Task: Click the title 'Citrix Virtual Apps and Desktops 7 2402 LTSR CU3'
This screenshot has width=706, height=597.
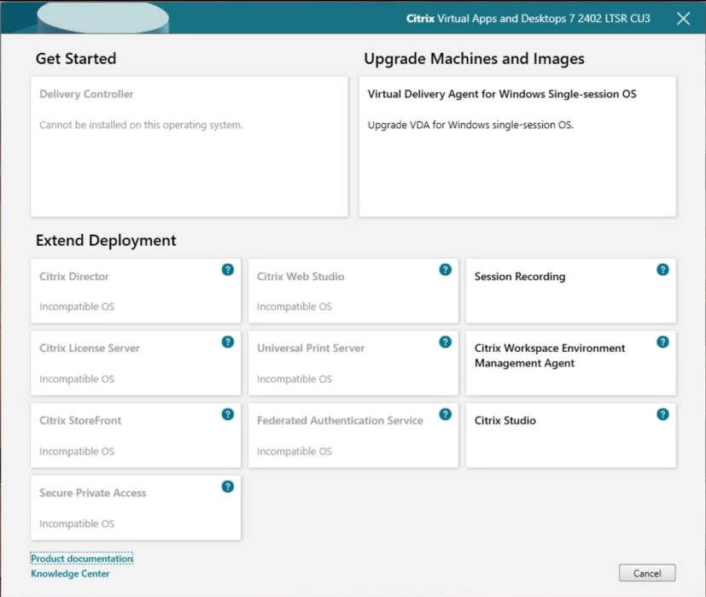Action: (x=528, y=19)
